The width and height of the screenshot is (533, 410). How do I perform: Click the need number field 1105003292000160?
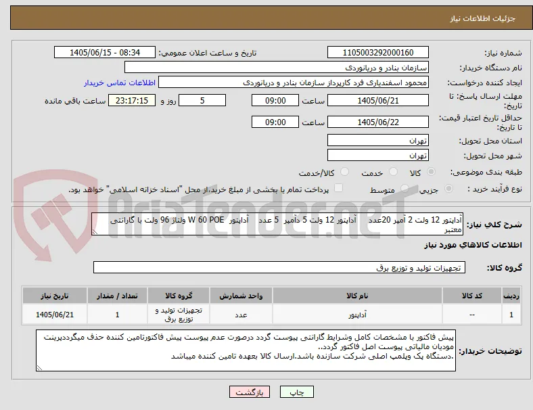[x=378, y=52]
